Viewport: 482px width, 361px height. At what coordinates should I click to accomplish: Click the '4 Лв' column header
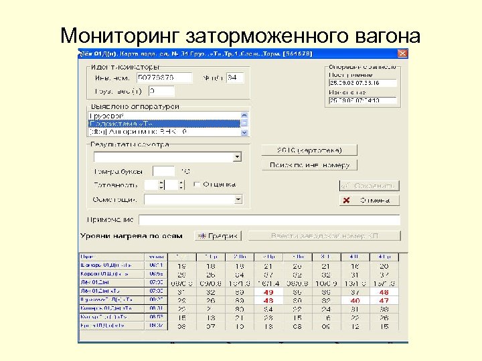[355, 257]
